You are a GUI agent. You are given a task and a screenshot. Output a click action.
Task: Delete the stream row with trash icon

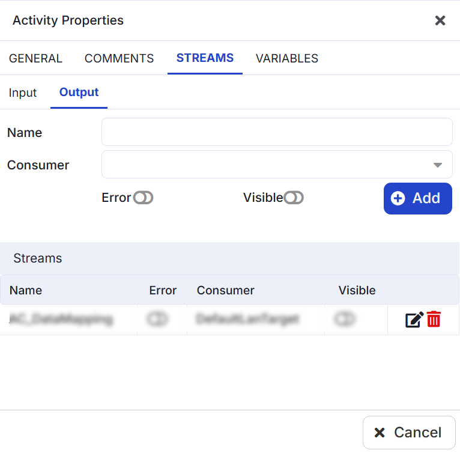click(x=434, y=319)
